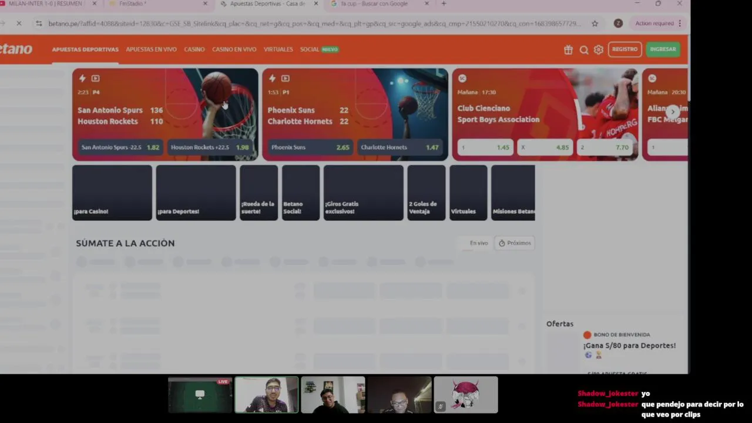The width and height of the screenshot is (752, 423).
Task: Switch to the Próximos filter
Action: point(515,243)
